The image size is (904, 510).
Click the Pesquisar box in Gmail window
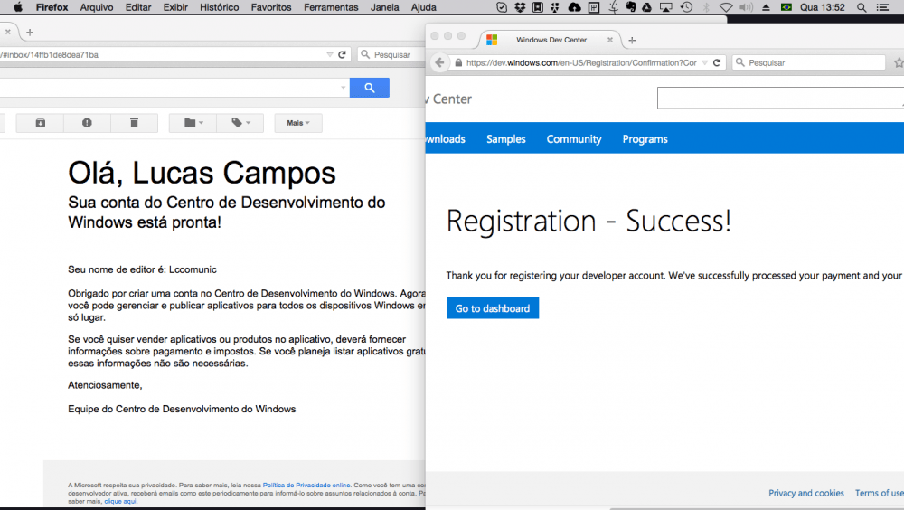point(392,55)
